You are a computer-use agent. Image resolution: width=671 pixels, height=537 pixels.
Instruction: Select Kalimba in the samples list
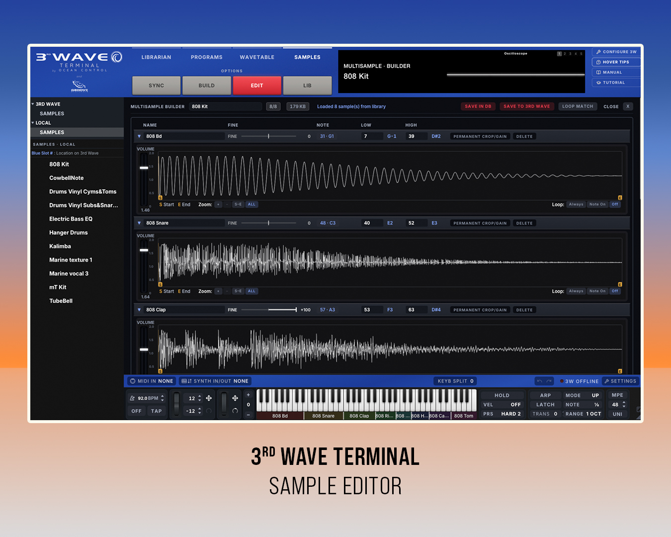click(x=60, y=246)
